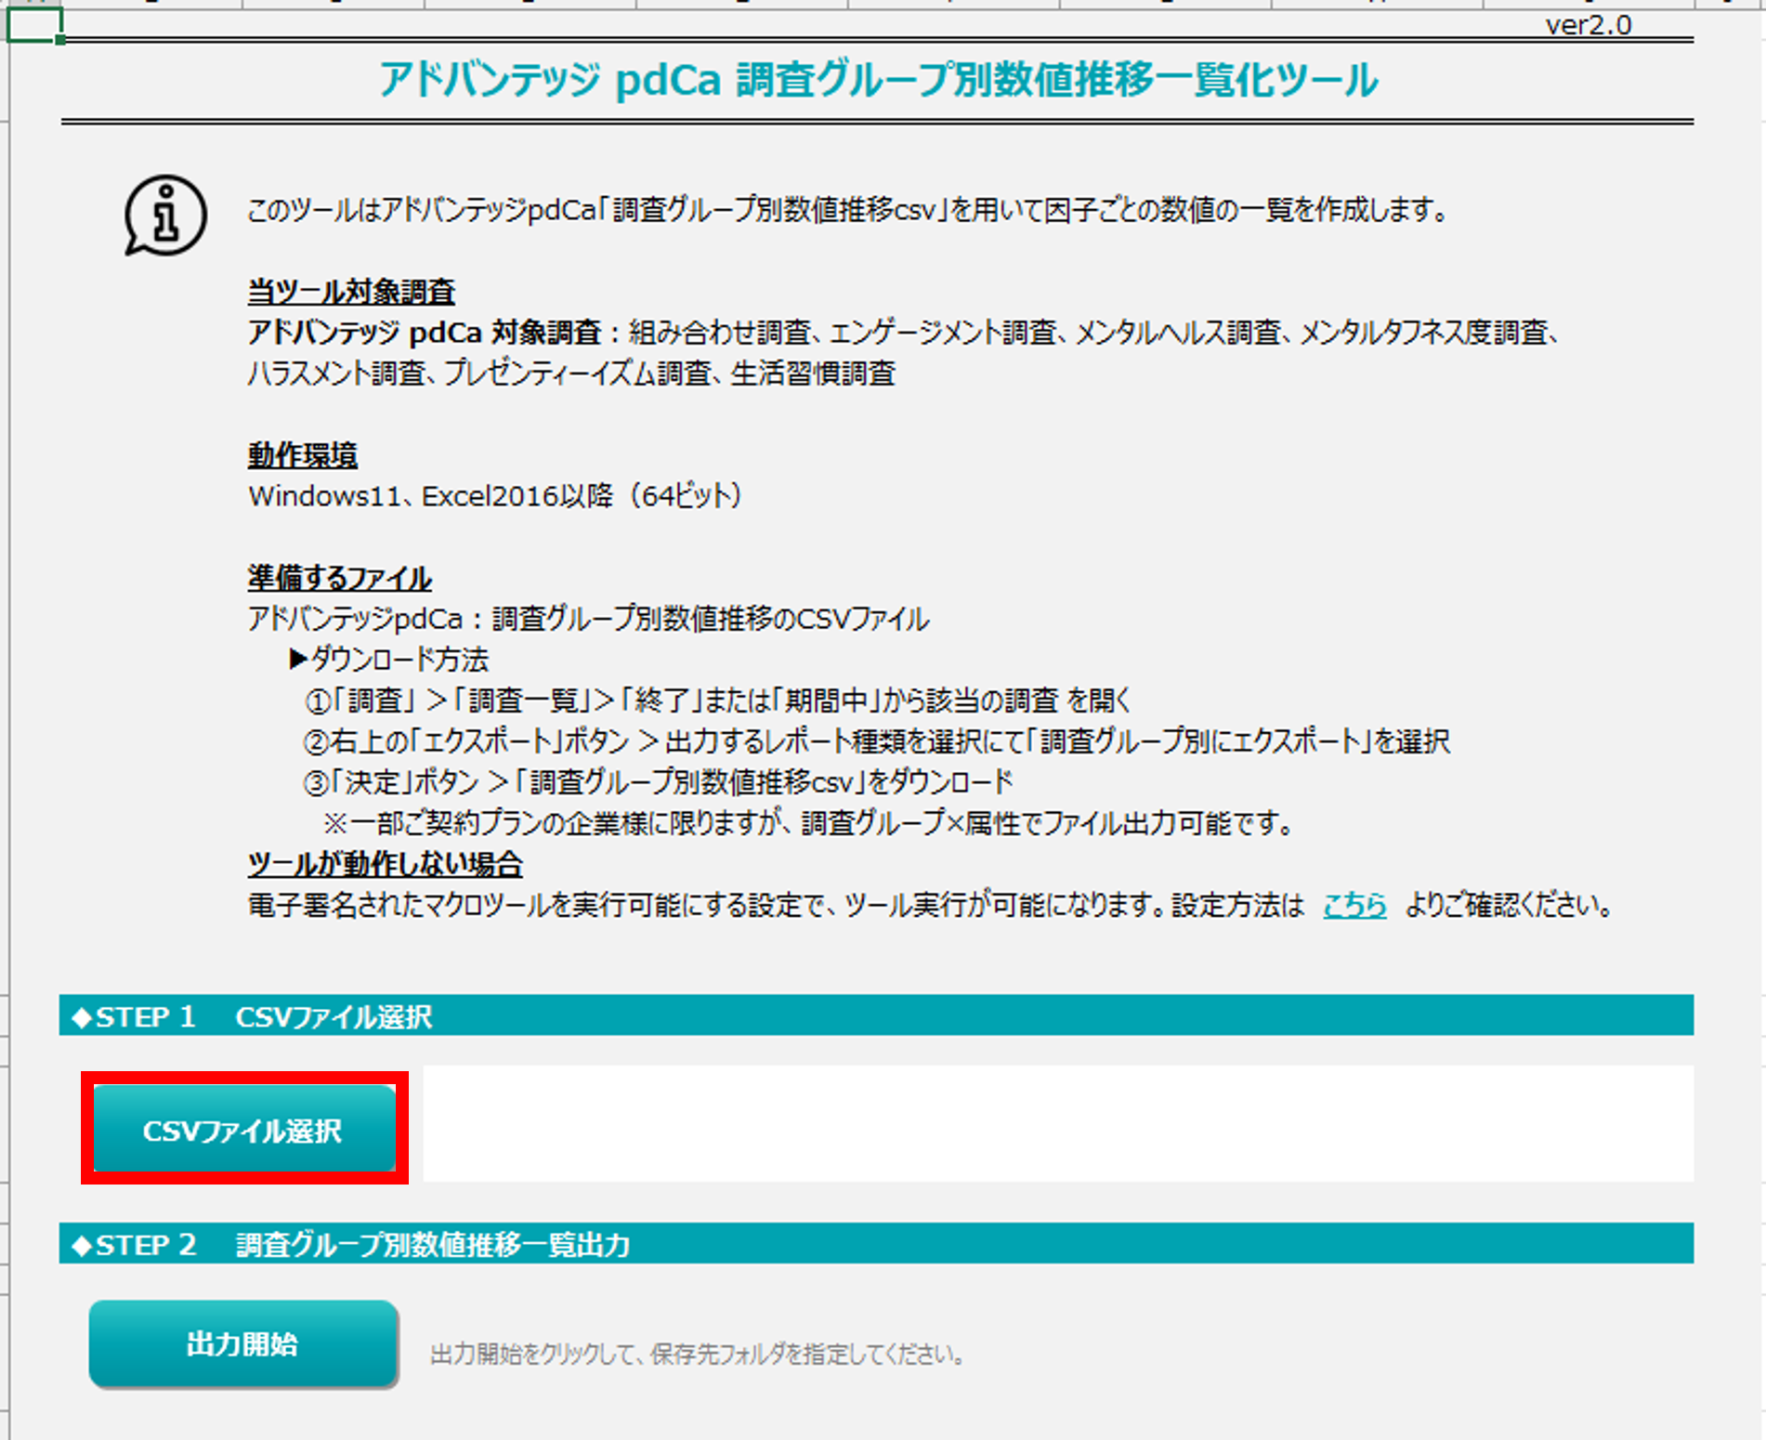
Task: Click the ハラスメント調査、プレゼンティーイズム調査 line
Action: click(x=571, y=373)
